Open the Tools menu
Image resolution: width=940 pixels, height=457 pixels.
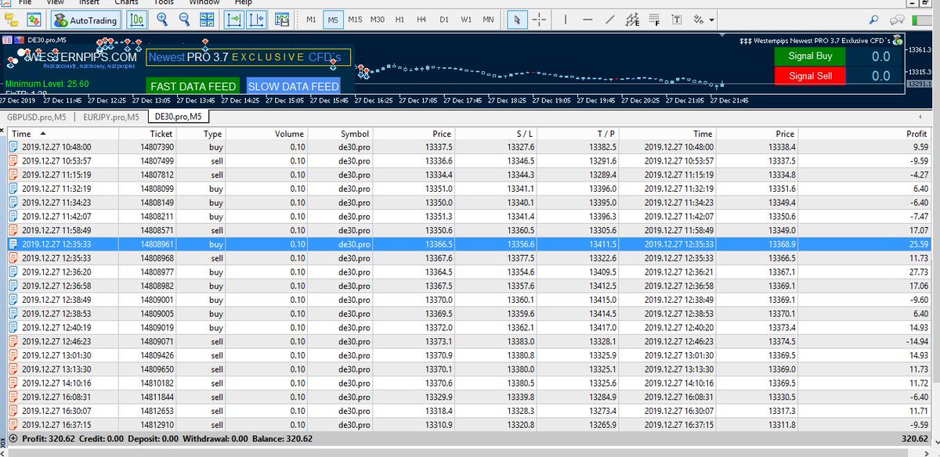164,3
